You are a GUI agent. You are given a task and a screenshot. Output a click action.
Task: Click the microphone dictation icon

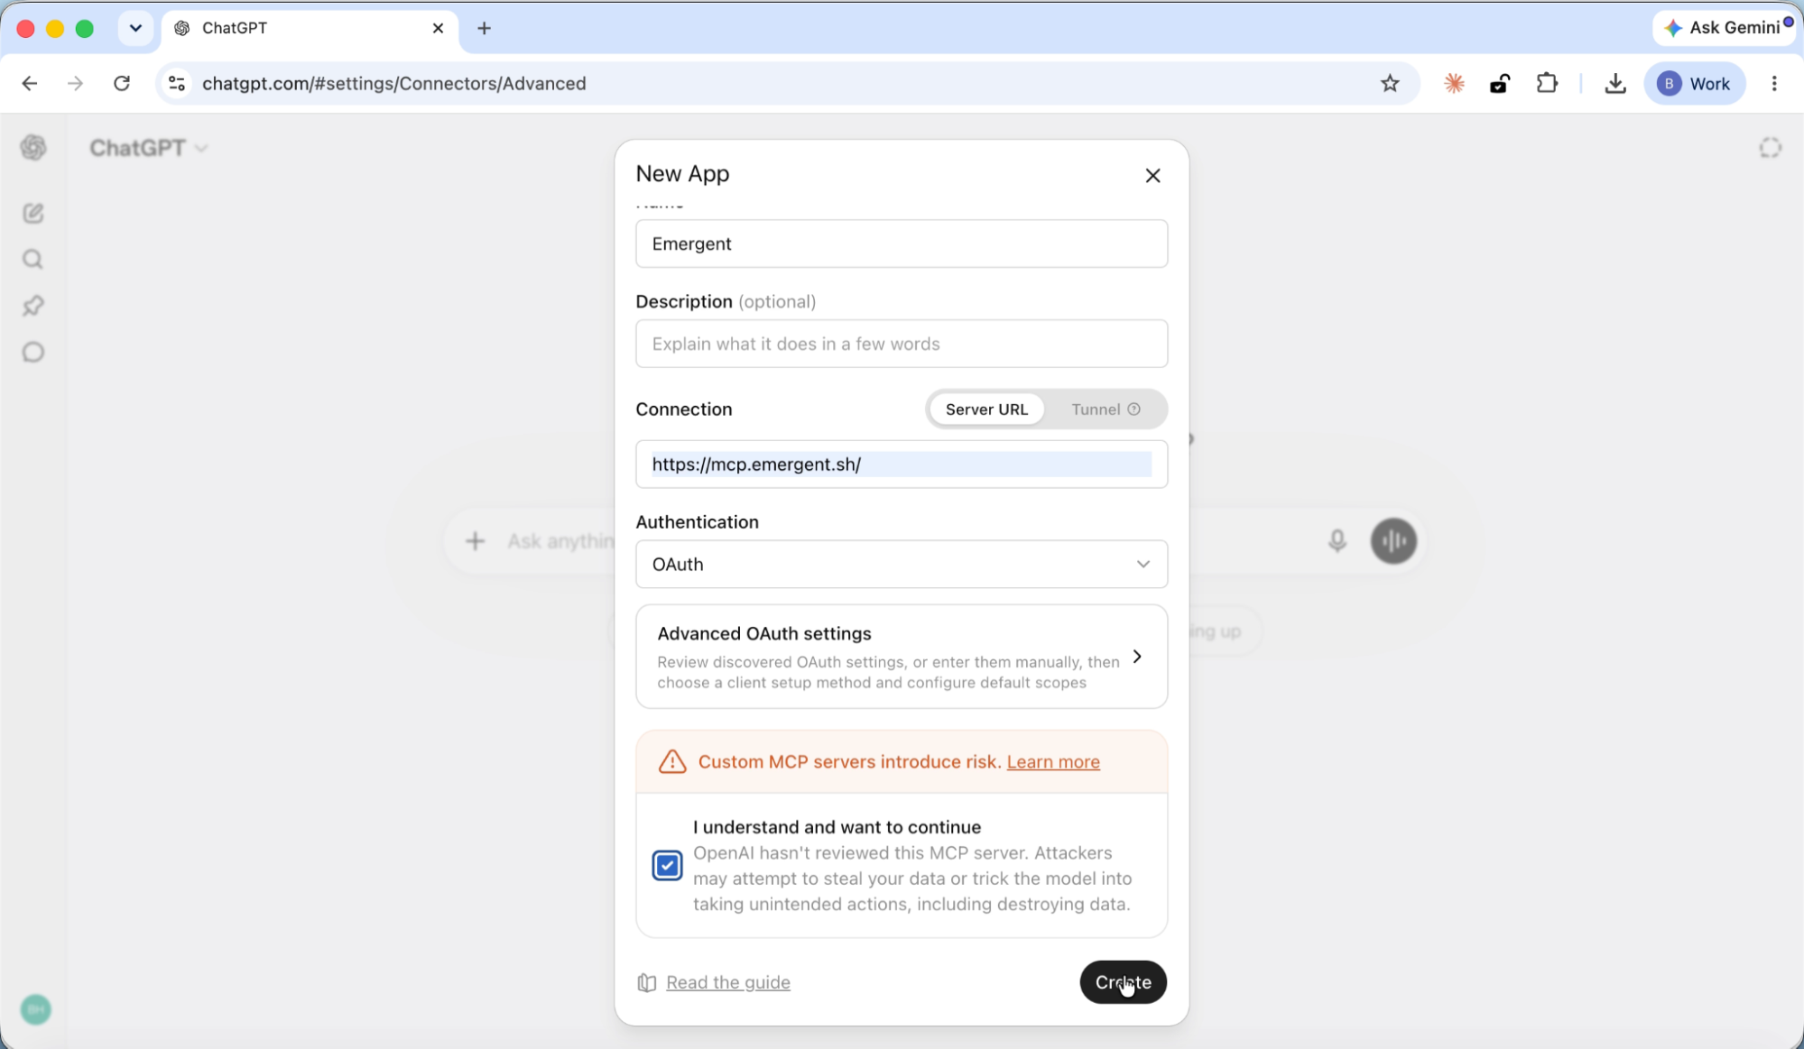pos(1337,540)
